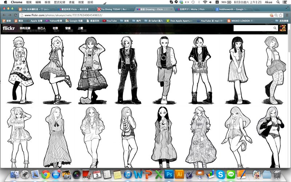Expand the 由 Safari 匯入 bookmarks folder
The image size is (291, 182).
(154, 21)
